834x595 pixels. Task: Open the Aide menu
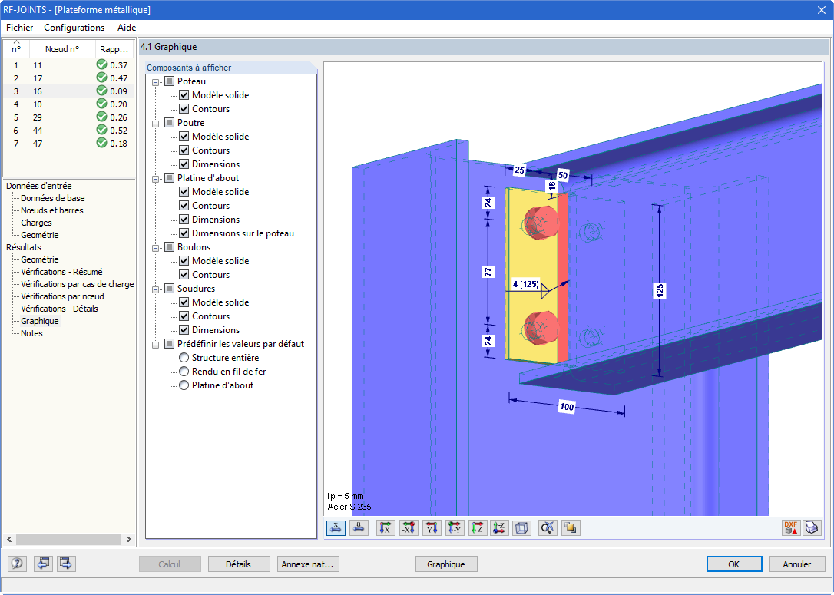coord(127,28)
